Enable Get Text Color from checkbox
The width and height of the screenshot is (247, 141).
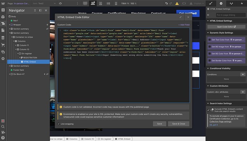[209, 40]
